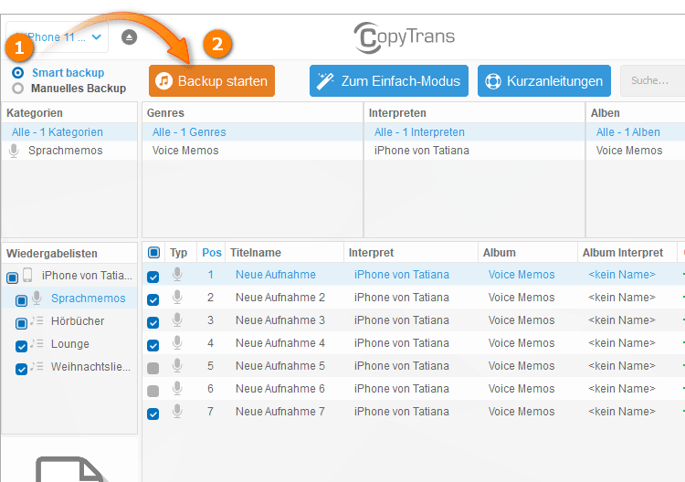Click the playlist icon beside Lounge
This screenshot has height=482, width=685.
click(37, 343)
